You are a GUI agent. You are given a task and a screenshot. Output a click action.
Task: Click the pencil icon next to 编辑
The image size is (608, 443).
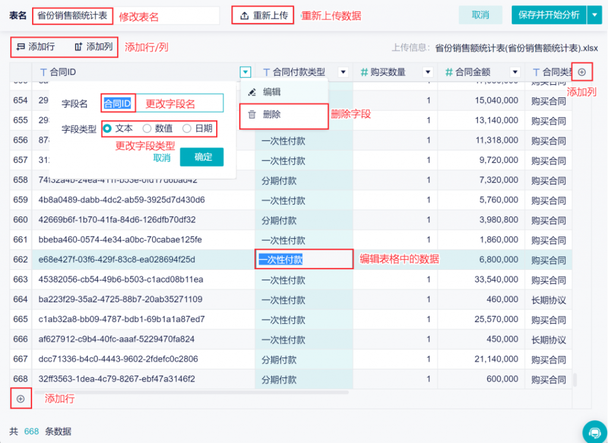pyautogui.click(x=252, y=92)
